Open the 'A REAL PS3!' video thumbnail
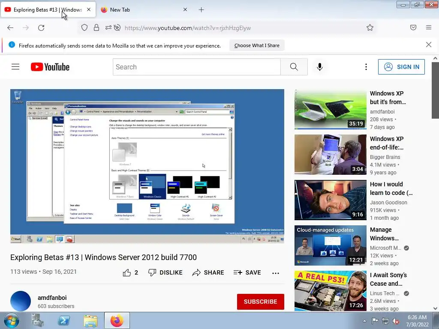This screenshot has height=329, width=439. point(331,291)
